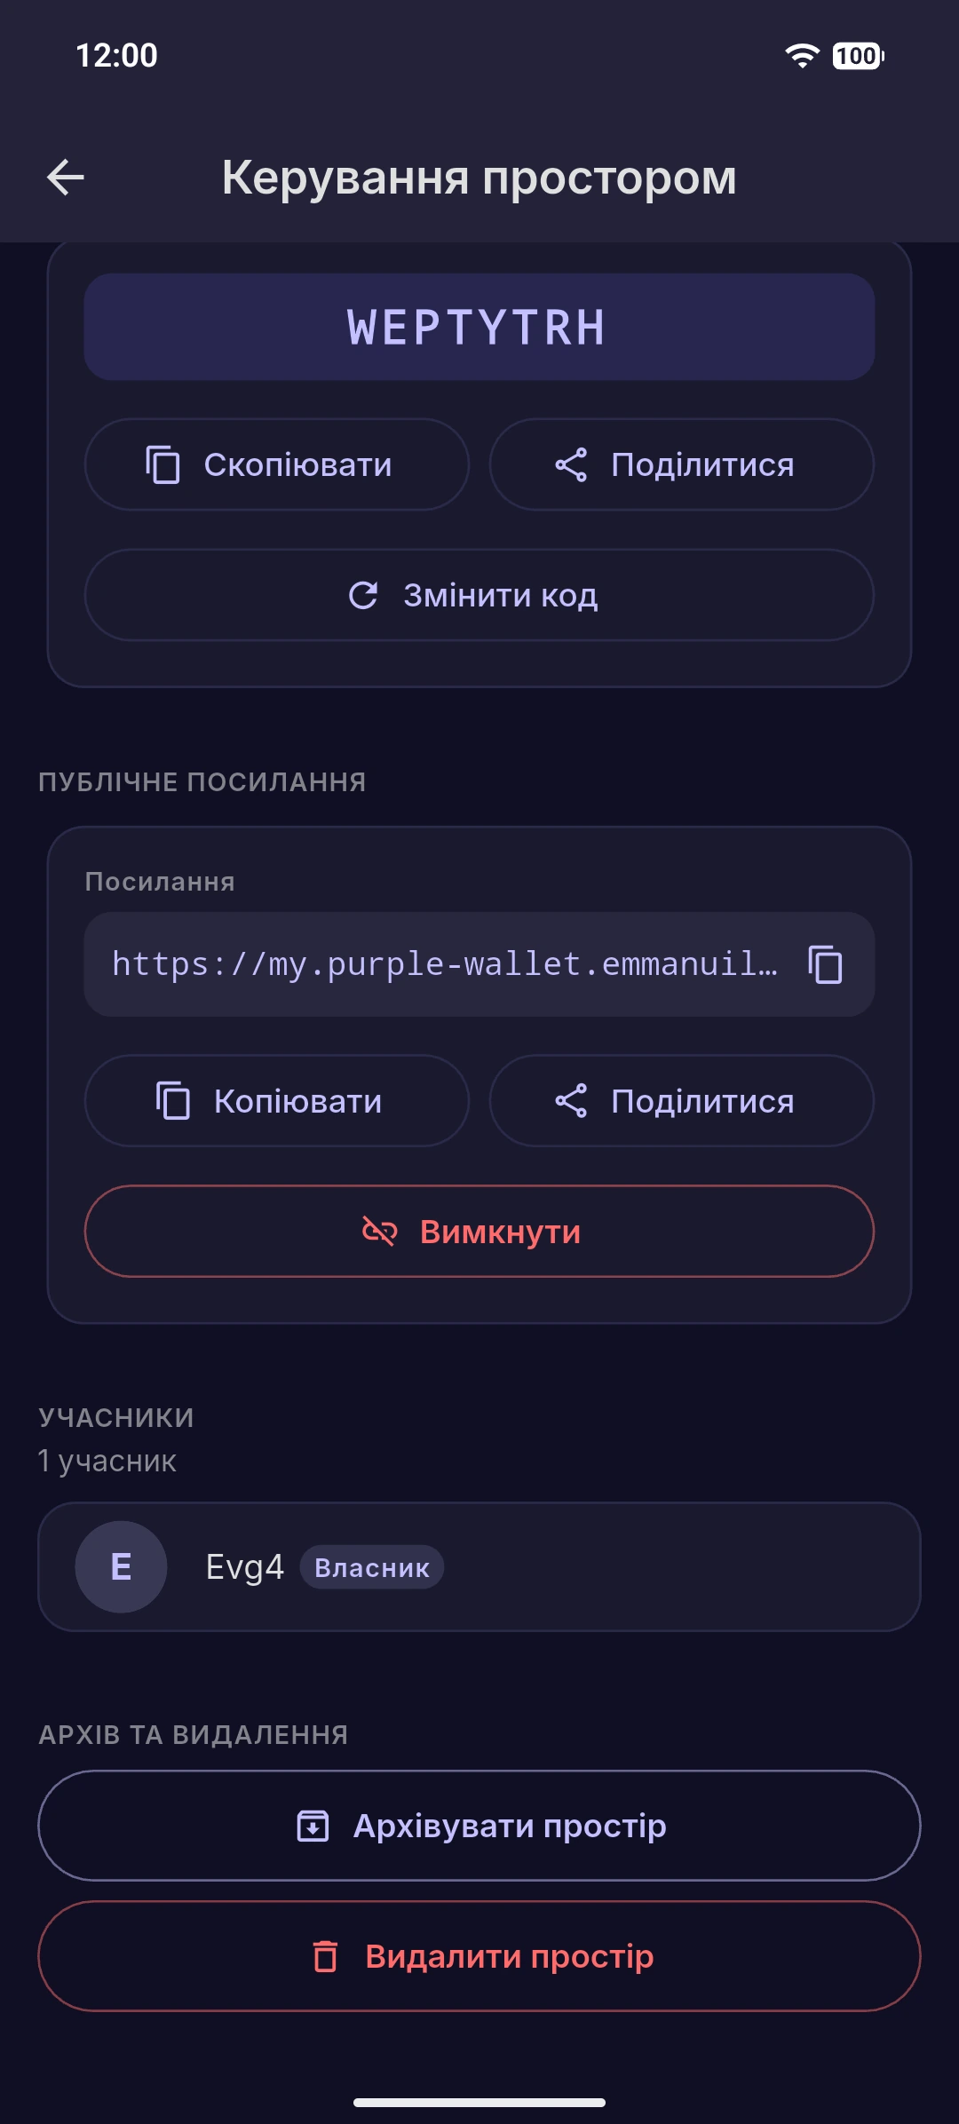Tap the red trash can icon
The image size is (959, 2124).
tap(325, 1956)
